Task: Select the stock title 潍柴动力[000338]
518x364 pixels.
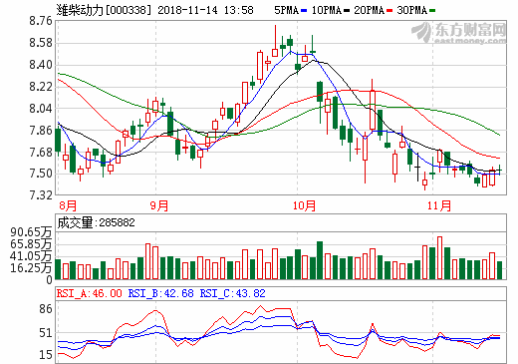Action: pos(104,10)
